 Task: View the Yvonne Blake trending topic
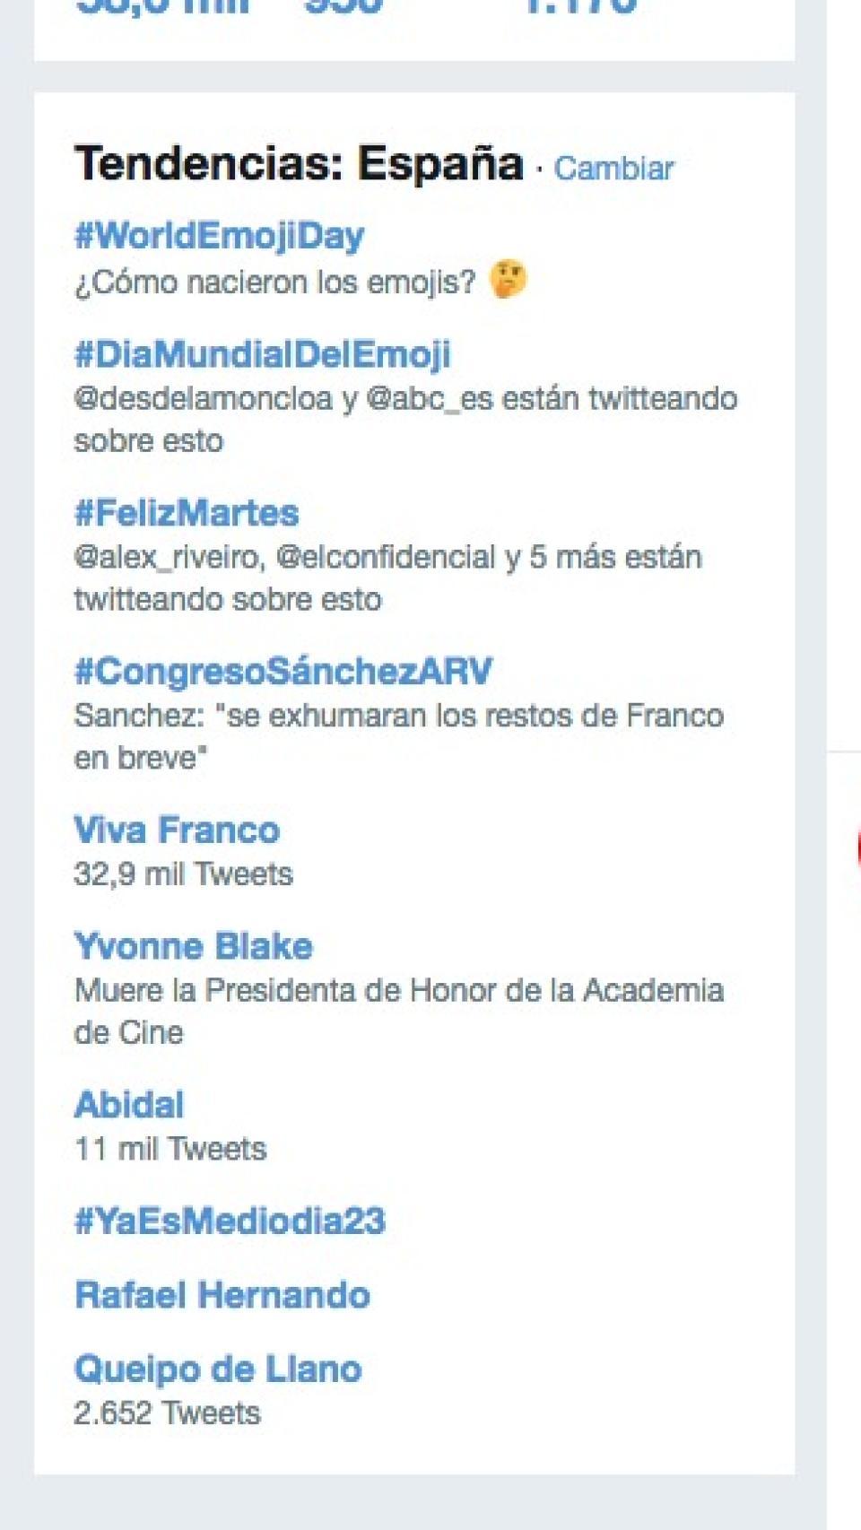(194, 947)
